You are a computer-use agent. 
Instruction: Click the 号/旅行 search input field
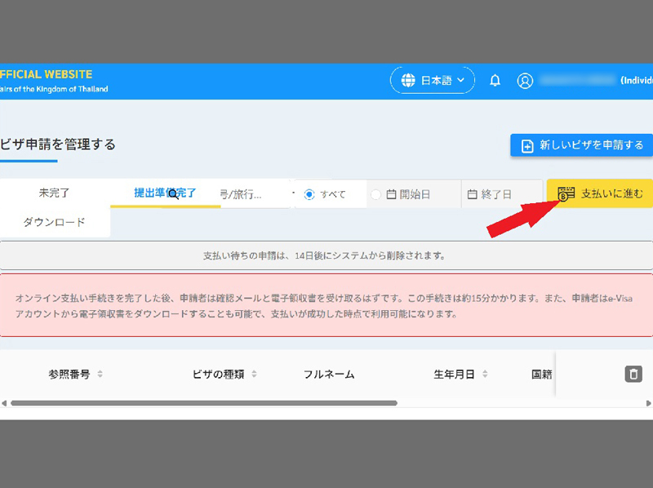(254, 194)
